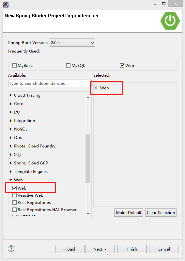Uncheck Web in Frequently Used

pos(122,66)
